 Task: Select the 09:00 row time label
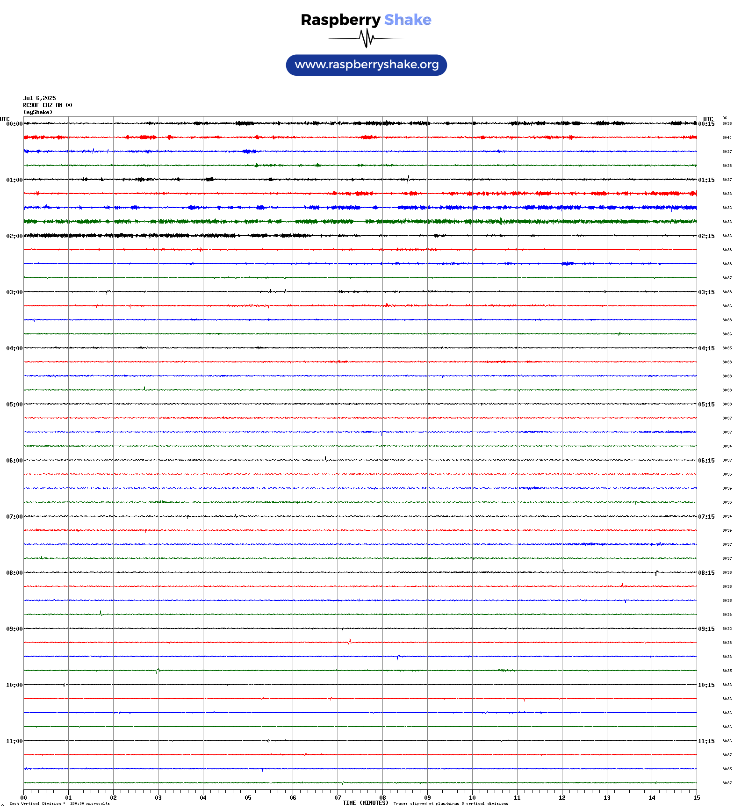[x=14, y=629]
